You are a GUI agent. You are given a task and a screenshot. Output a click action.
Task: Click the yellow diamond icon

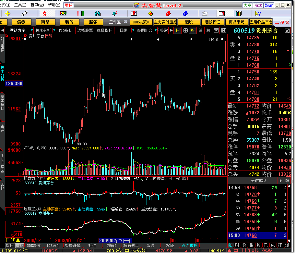(151, 14)
